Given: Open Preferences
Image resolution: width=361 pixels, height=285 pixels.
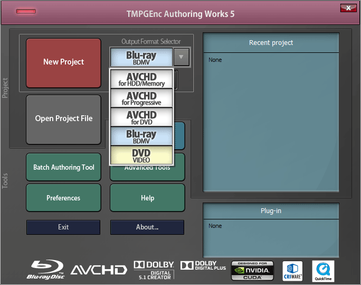Looking at the screenshot, I should coord(63,198).
